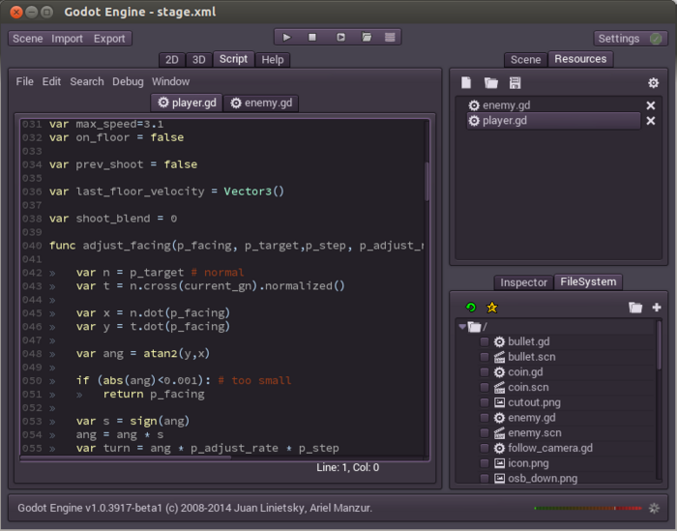Close enemy.gd in the resources list

[x=650, y=105]
